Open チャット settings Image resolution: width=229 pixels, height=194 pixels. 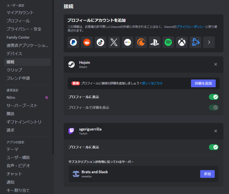pos(27,174)
